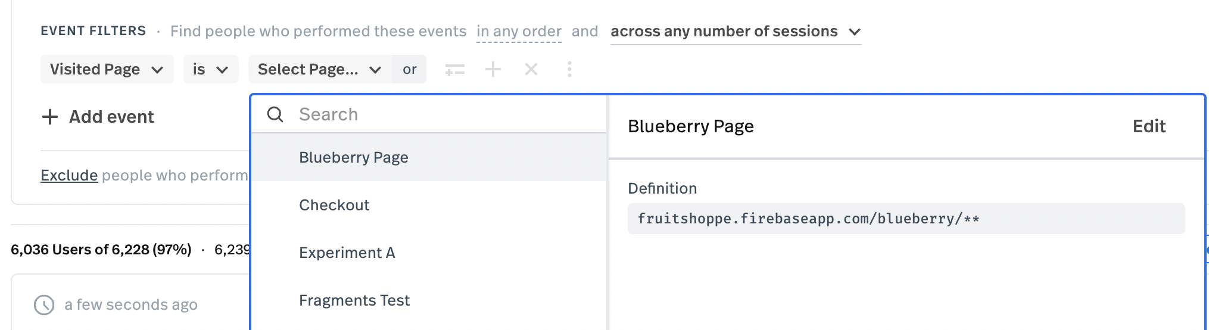Pick Experiment A from the list
Image resolution: width=1209 pixels, height=330 pixels.
(347, 253)
